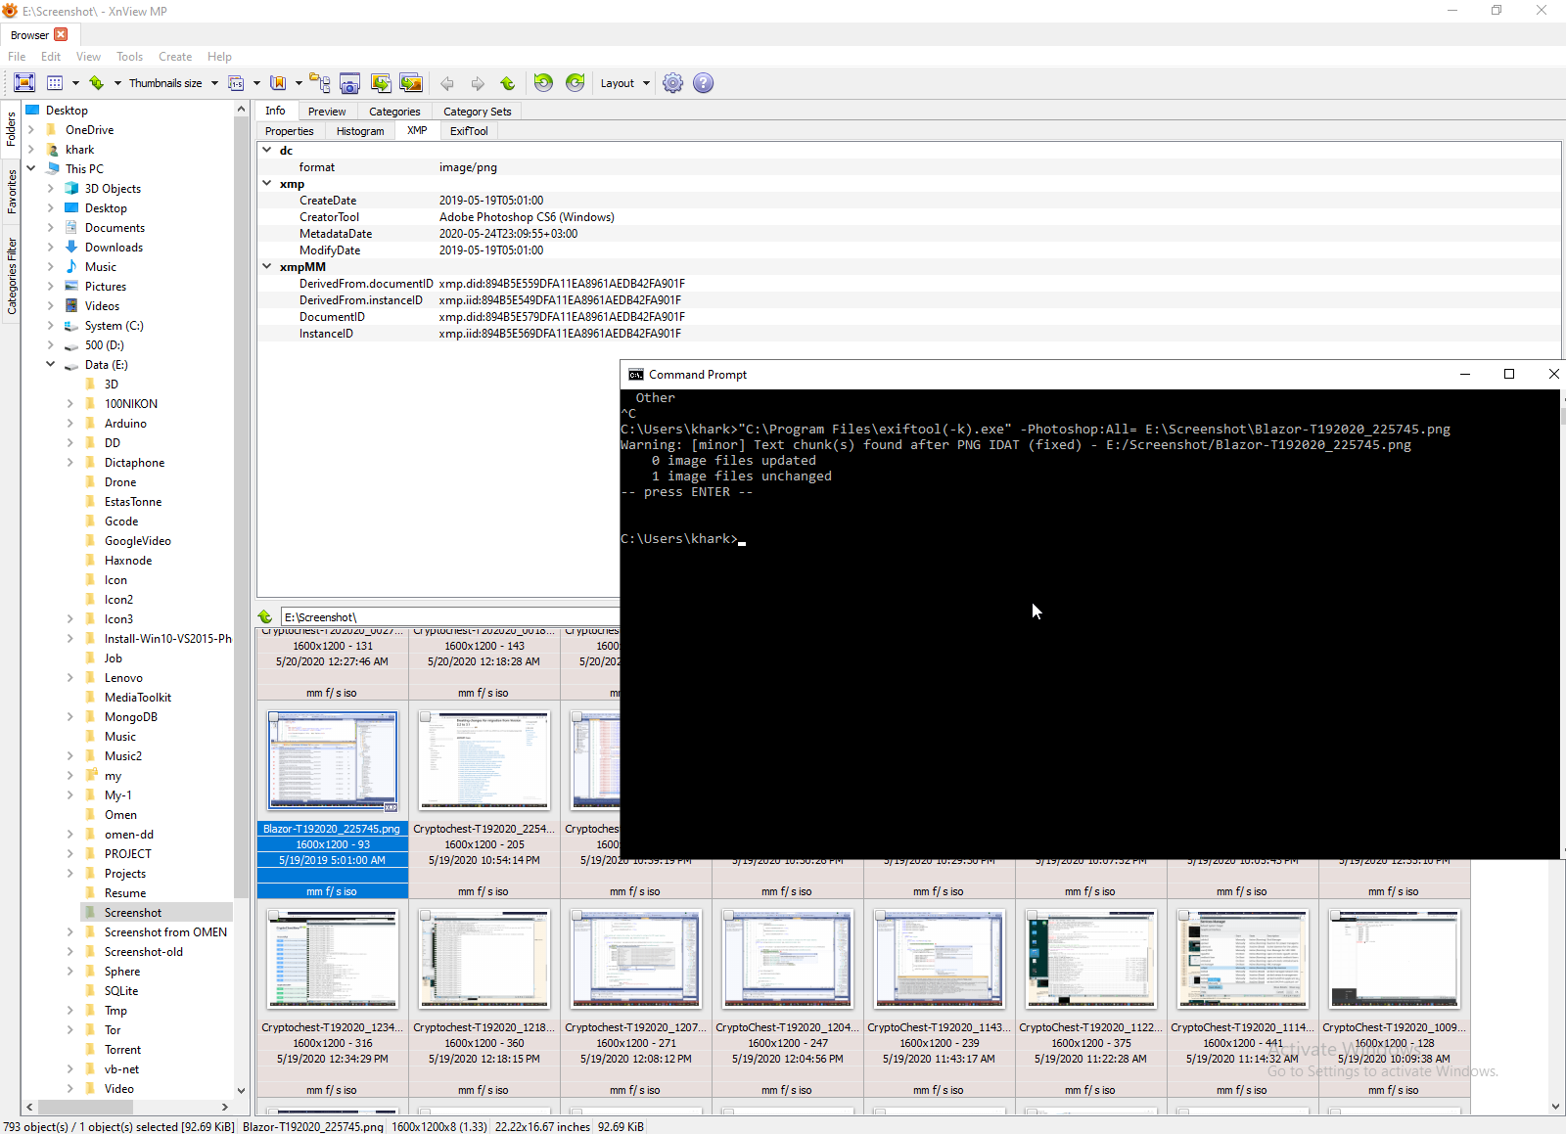Switch to the Category Sets tab
The height and width of the screenshot is (1134, 1566).
(x=478, y=112)
